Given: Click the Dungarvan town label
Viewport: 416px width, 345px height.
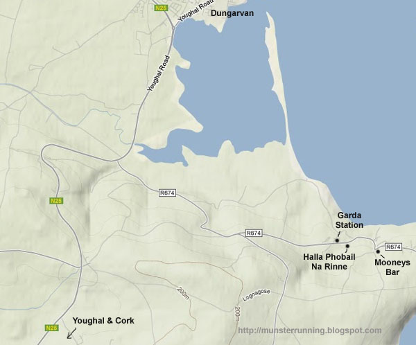Looking at the screenshot, I should click(x=232, y=13).
